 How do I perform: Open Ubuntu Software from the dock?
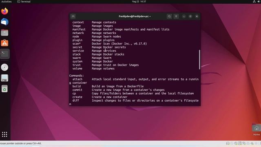point(4,43)
